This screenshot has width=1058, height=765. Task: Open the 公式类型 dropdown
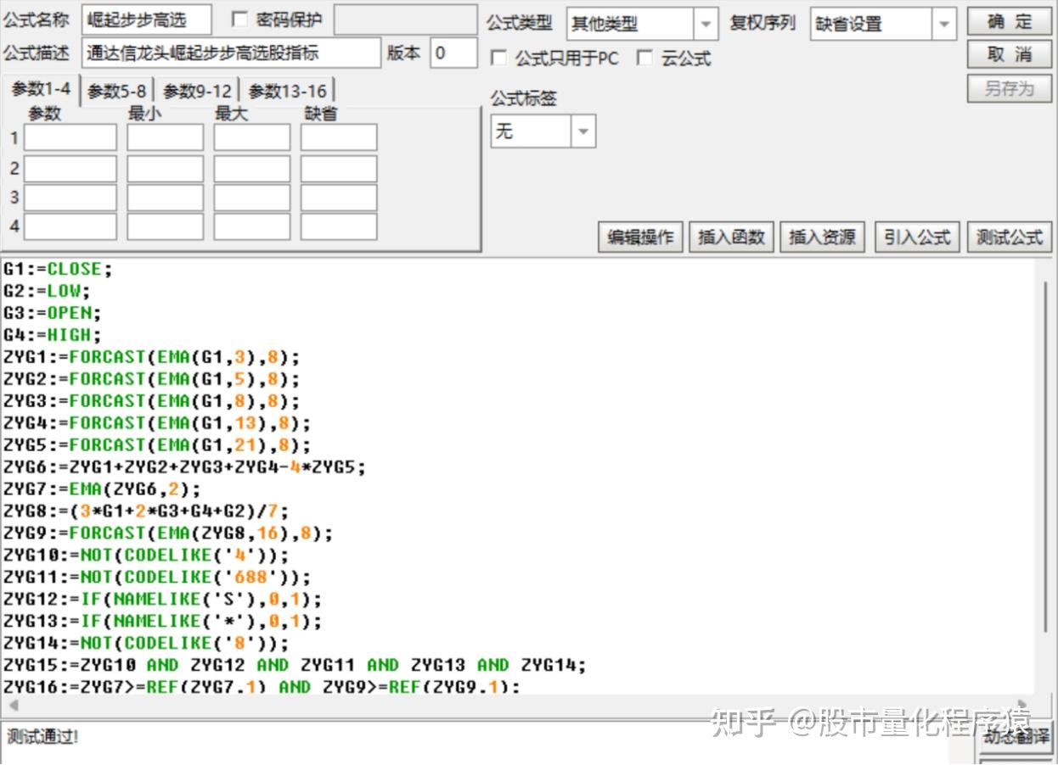[706, 24]
